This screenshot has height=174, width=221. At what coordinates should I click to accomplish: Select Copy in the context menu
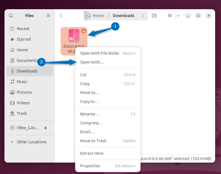pyautogui.click(x=108, y=84)
